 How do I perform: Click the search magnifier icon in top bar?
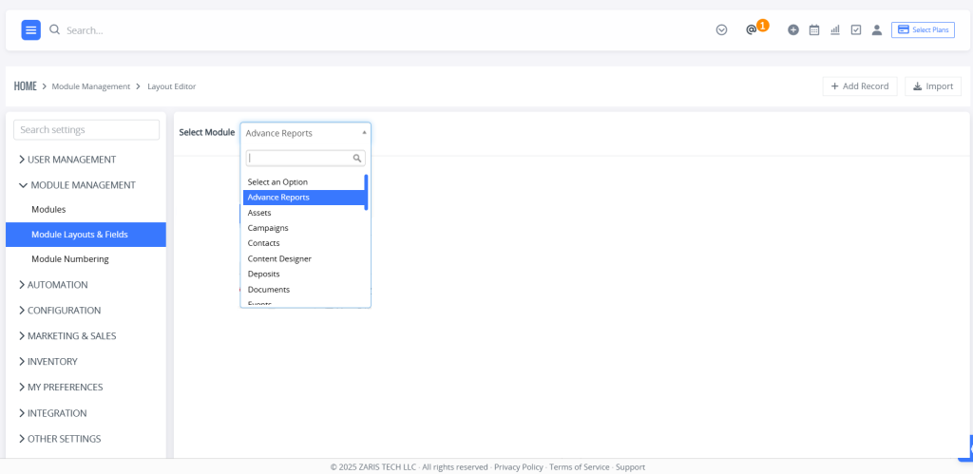pyautogui.click(x=54, y=29)
